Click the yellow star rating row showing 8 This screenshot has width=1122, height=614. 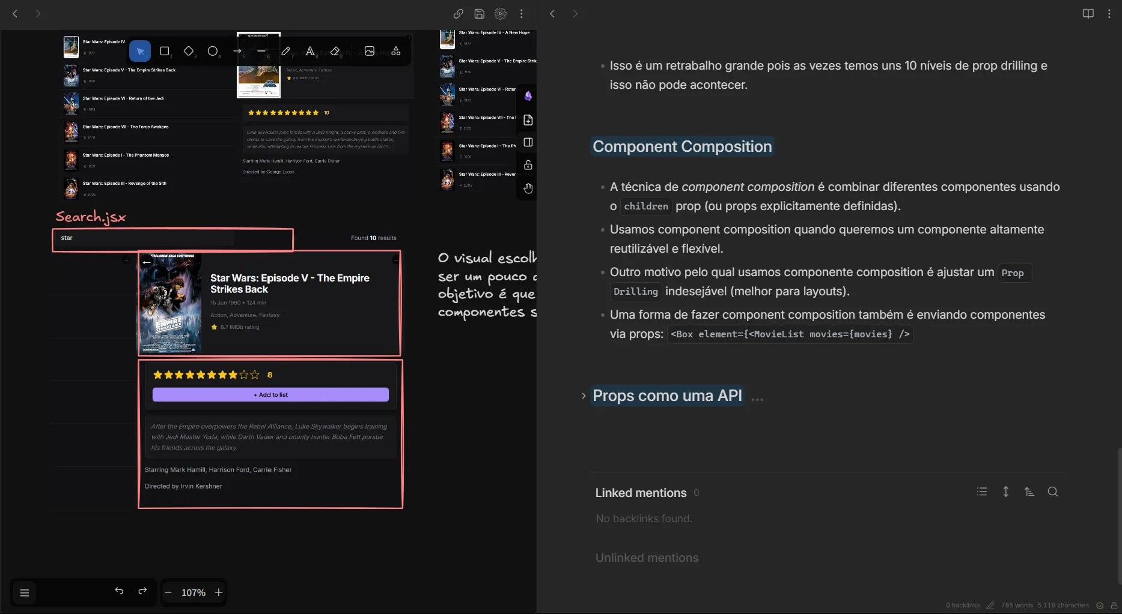(x=213, y=375)
